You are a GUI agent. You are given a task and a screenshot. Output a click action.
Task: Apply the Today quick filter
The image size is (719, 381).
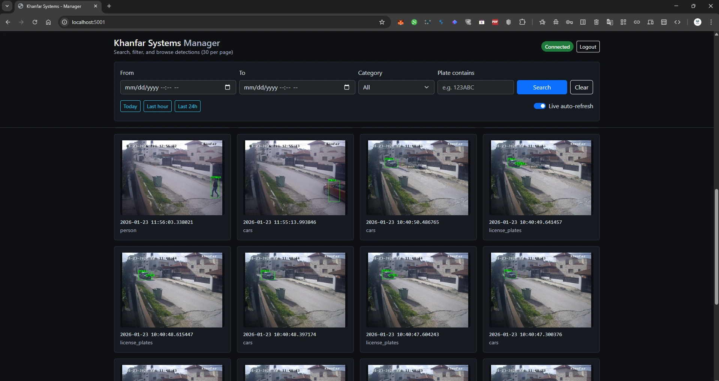[130, 106]
